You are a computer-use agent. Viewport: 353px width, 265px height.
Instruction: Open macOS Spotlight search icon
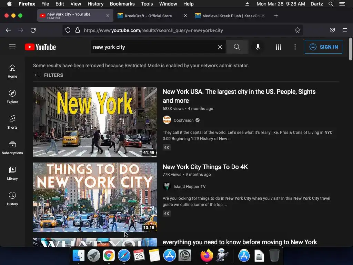coord(331,4)
